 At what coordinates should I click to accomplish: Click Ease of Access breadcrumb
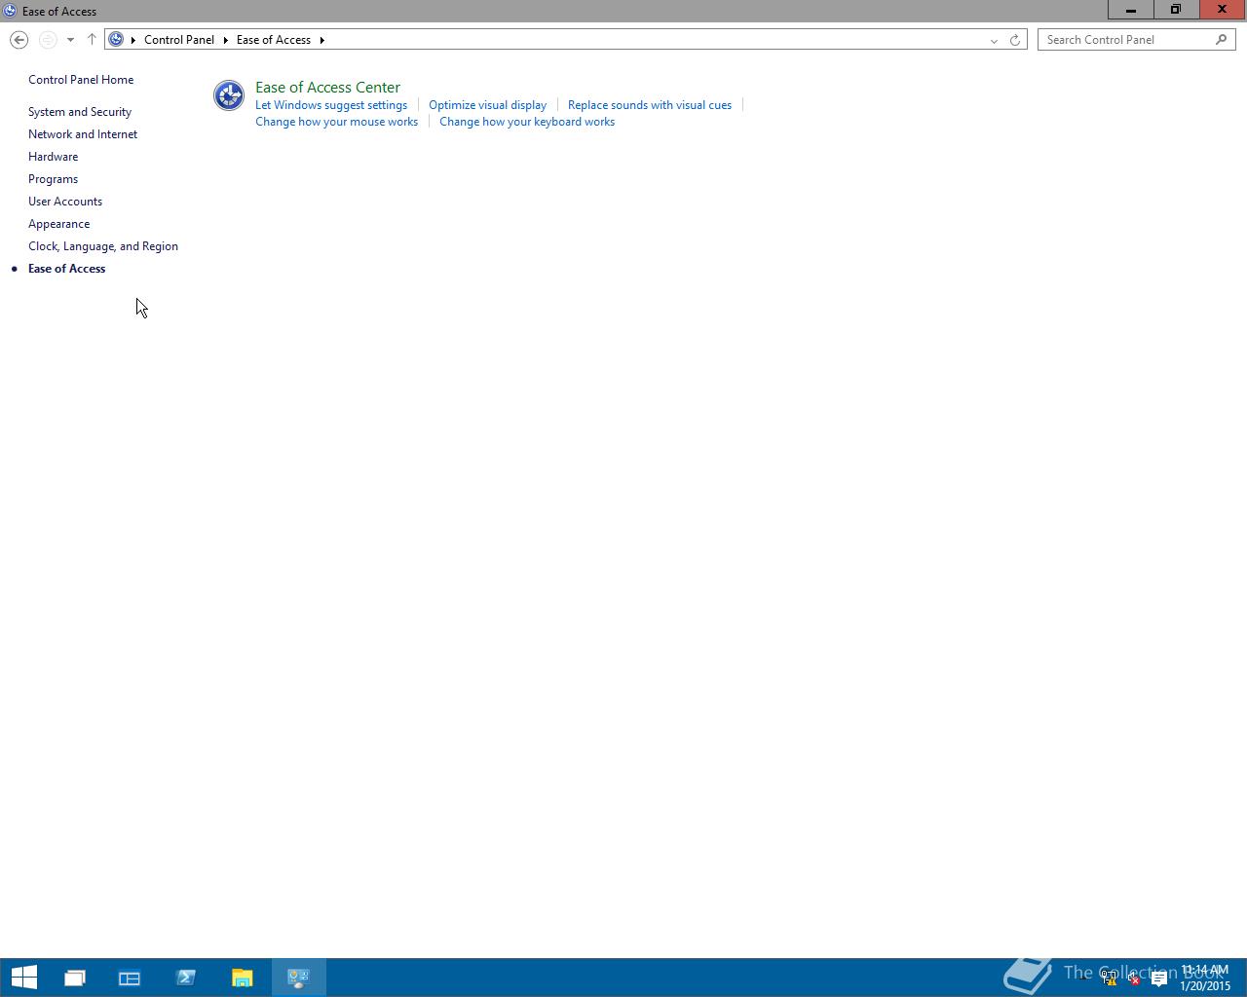274,40
